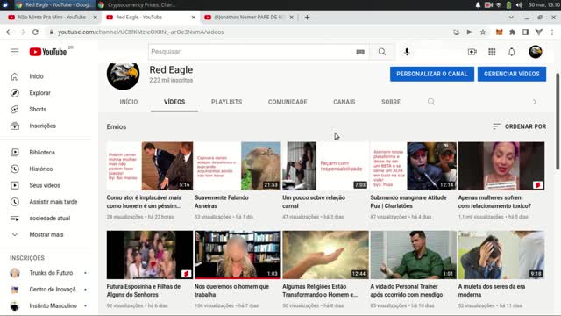Open the SOBRE tab
This screenshot has height=316, width=561.
(391, 102)
